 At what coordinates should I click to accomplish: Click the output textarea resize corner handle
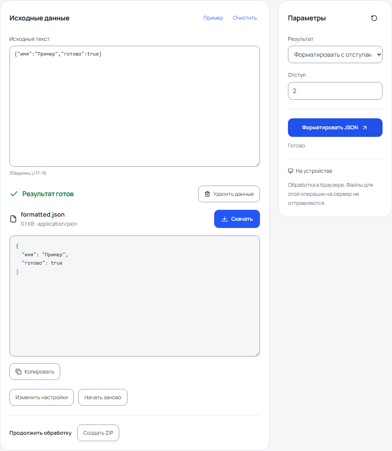tap(257, 354)
